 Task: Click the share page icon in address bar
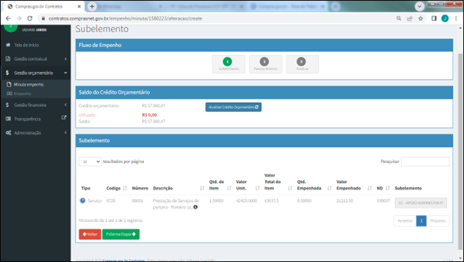click(410, 18)
